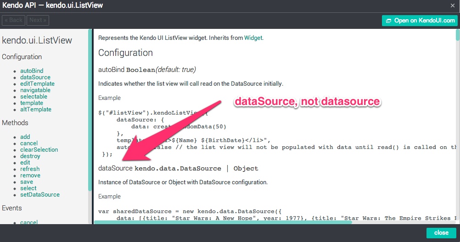This screenshot has height=242, width=460.
Task: Open editTemplate sidebar link
Action: click(x=37, y=84)
